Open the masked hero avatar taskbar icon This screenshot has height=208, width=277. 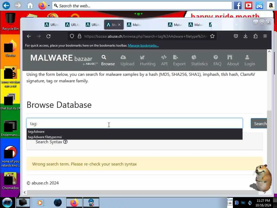[x=91, y=203]
